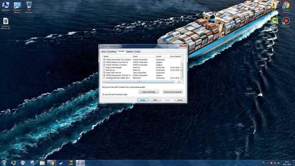Click the horizontal scrollbar thumb of services list
The image size is (295, 166).
tap(139, 82)
